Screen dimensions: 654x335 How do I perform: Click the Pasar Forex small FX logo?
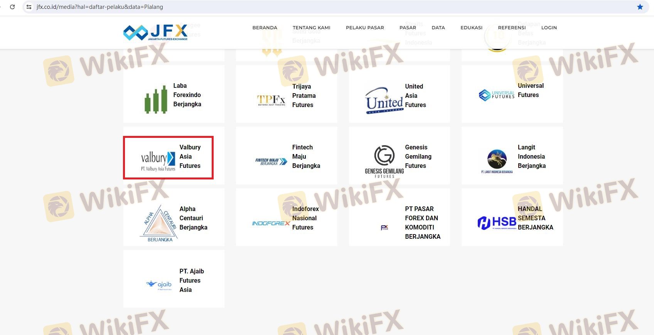[384, 228]
